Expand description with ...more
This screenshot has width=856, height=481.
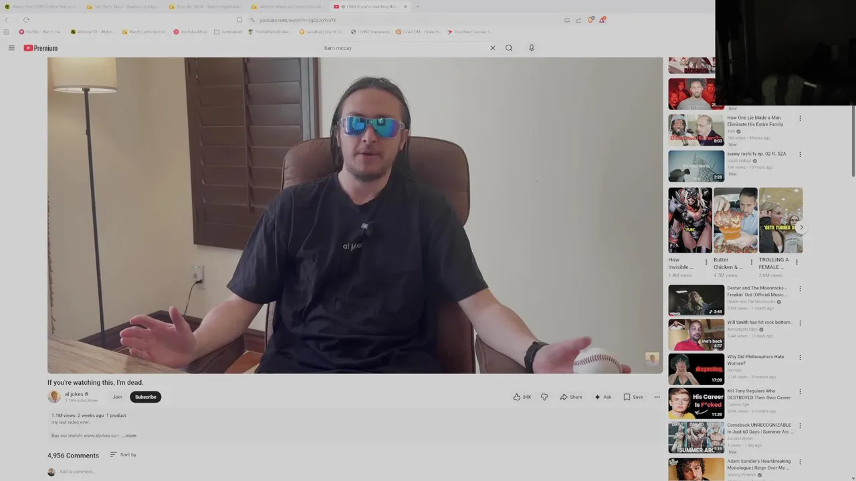(x=129, y=436)
